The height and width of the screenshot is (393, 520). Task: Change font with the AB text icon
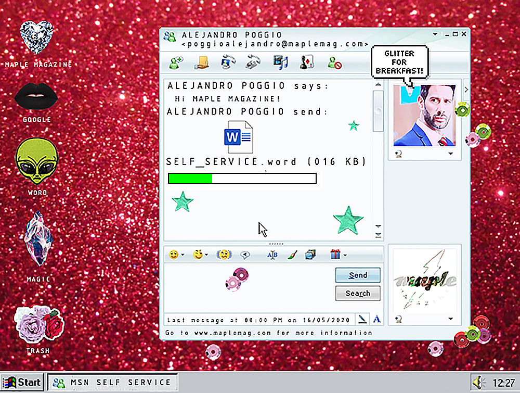272,255
